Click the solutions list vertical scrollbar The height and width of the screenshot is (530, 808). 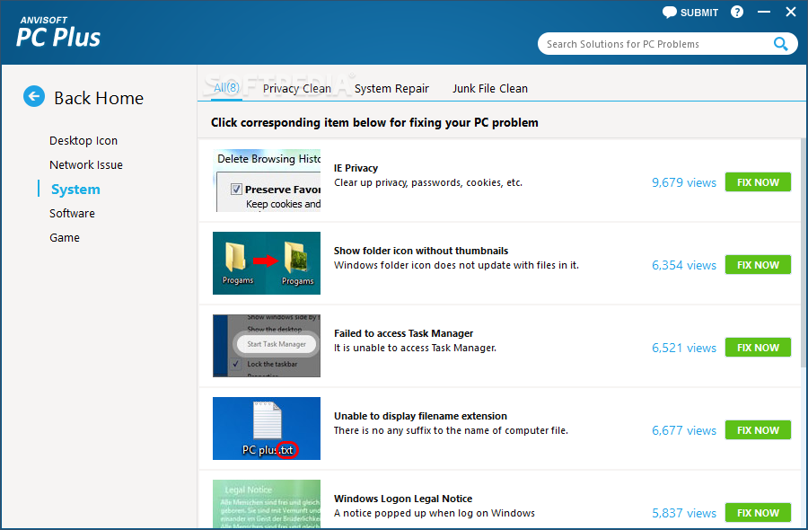pyautogui.click(x=803, y=252)
